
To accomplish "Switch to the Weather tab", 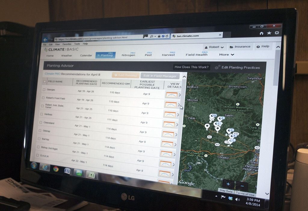I will click(x=66, y=56).
